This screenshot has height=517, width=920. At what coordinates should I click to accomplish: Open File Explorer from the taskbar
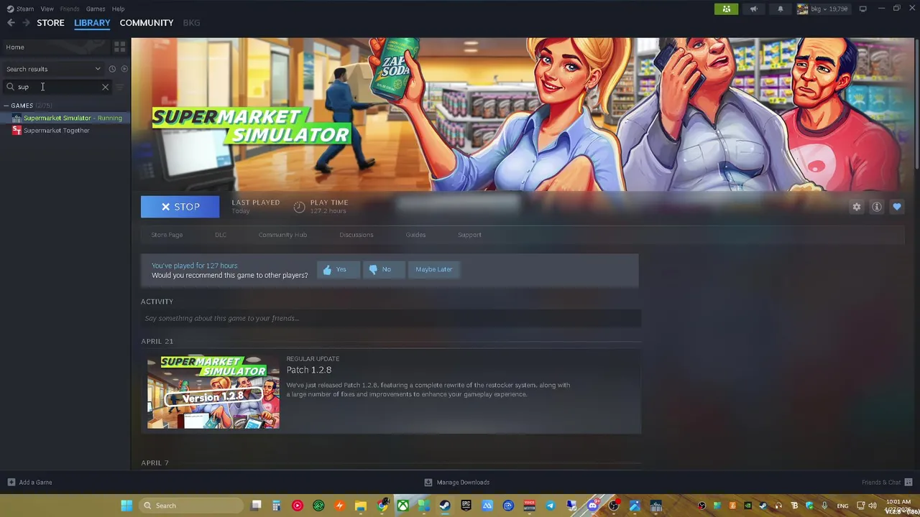click(x=360, y=506)
